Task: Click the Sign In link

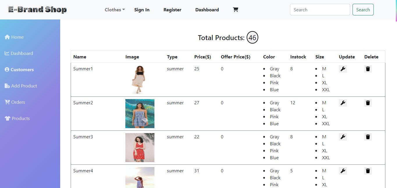Action: pyautogui.click(x=142, y=10)
